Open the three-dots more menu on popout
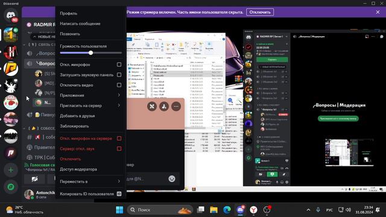Image resolution: width=386 pixels, height=217 pixels. pos(176,106)
